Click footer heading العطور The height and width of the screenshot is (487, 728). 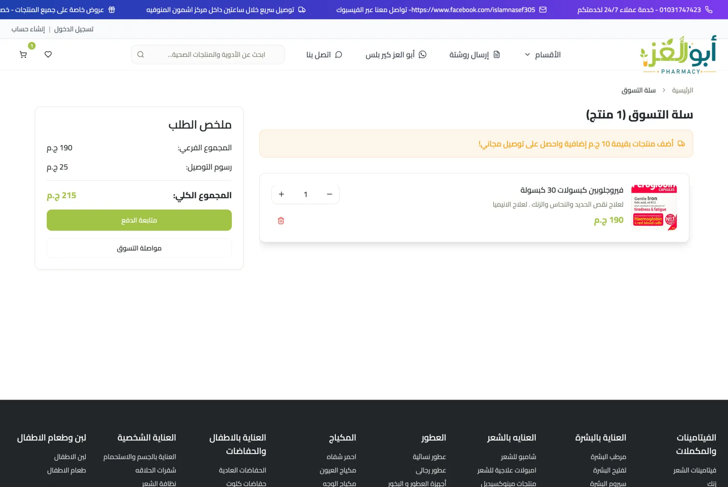(x=434, y=438)
